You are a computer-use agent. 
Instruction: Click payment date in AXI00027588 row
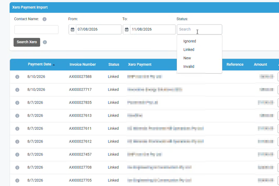pyautogui.click(x=36, y=77)
